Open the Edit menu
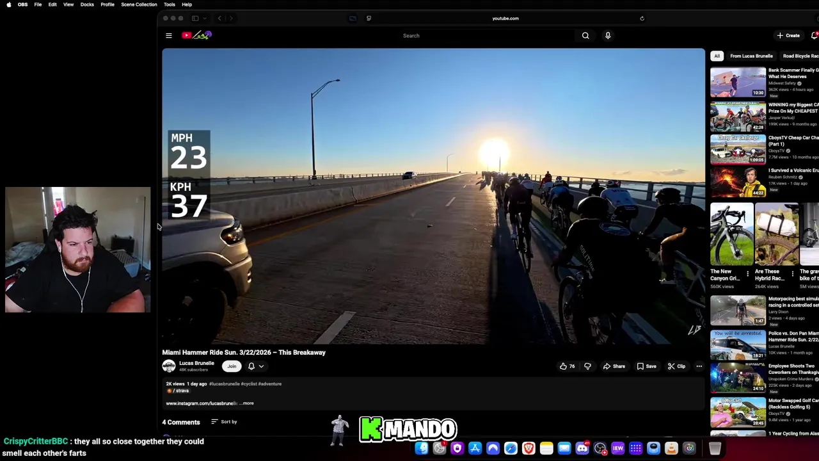 (52, 4)
